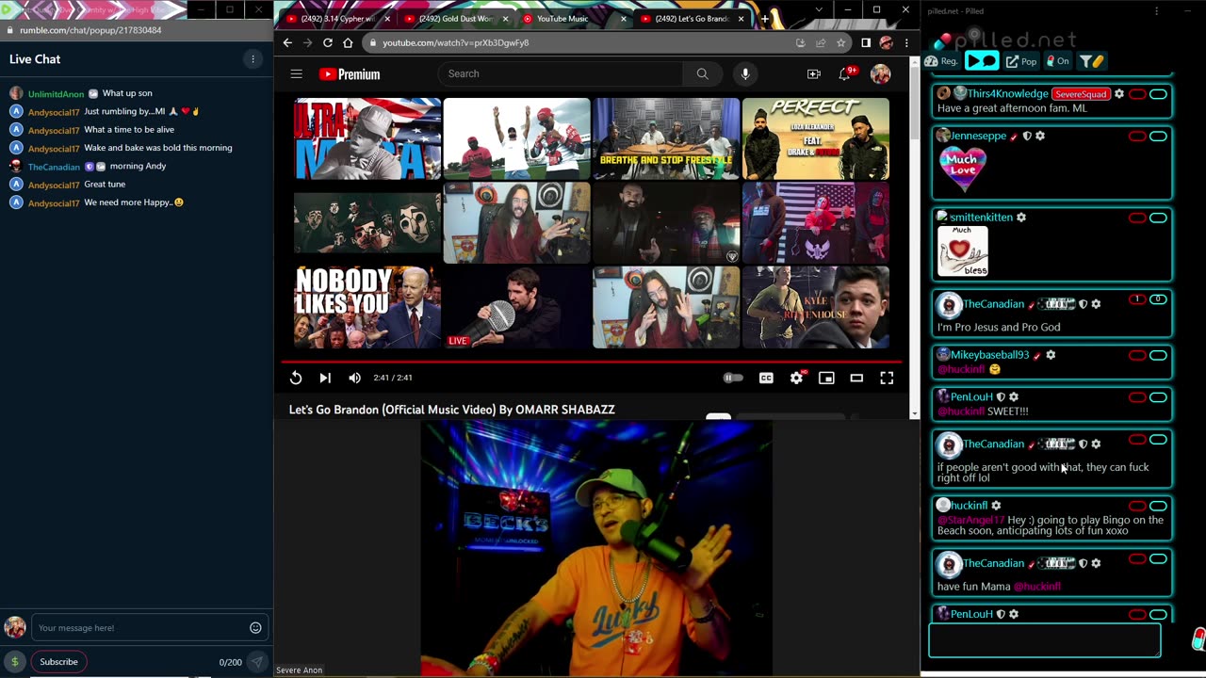The image size is (1206, 678).
Task: Toggle closed captions CC button
Action: tap(766, 378)
